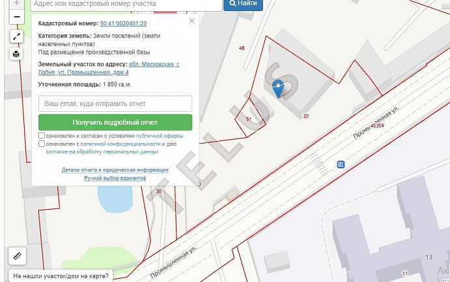Click the bus stop icon on map

click(341, 164)
